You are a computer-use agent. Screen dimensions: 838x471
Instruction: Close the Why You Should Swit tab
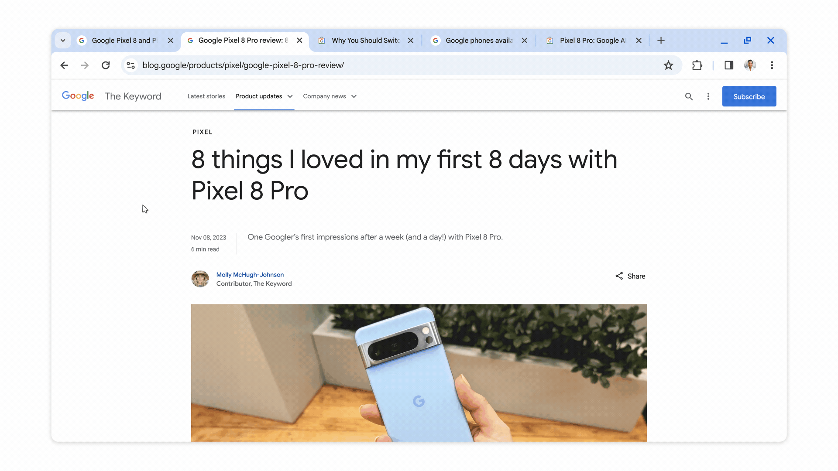point(411,40)
